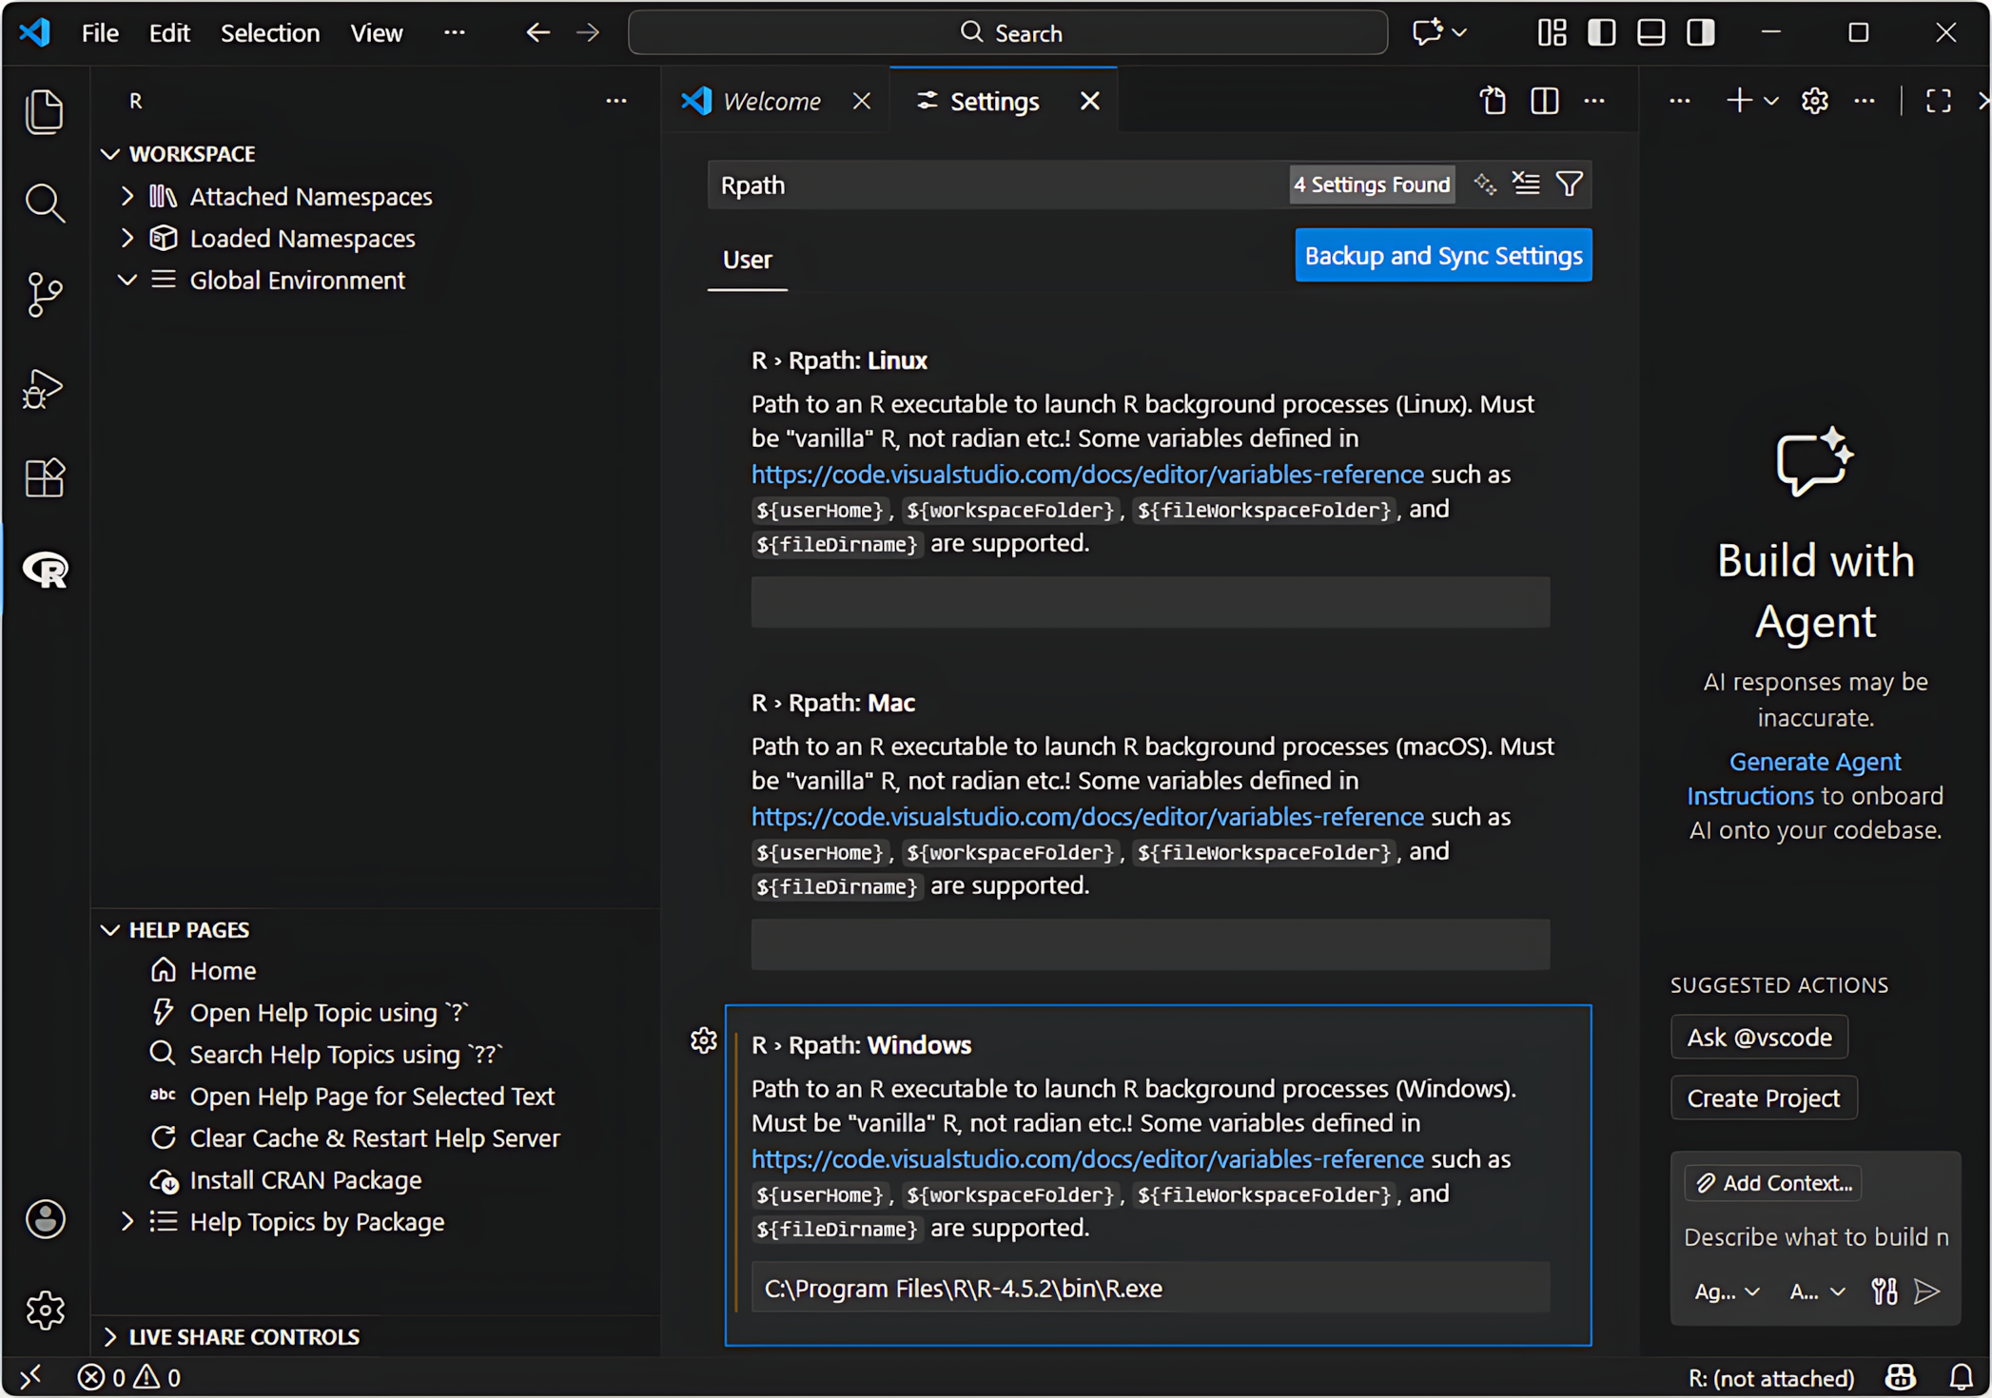This screenshot has width=1992, height=1398.
Task: Open the R extension sidebar icon
Action: click(45, 570)
